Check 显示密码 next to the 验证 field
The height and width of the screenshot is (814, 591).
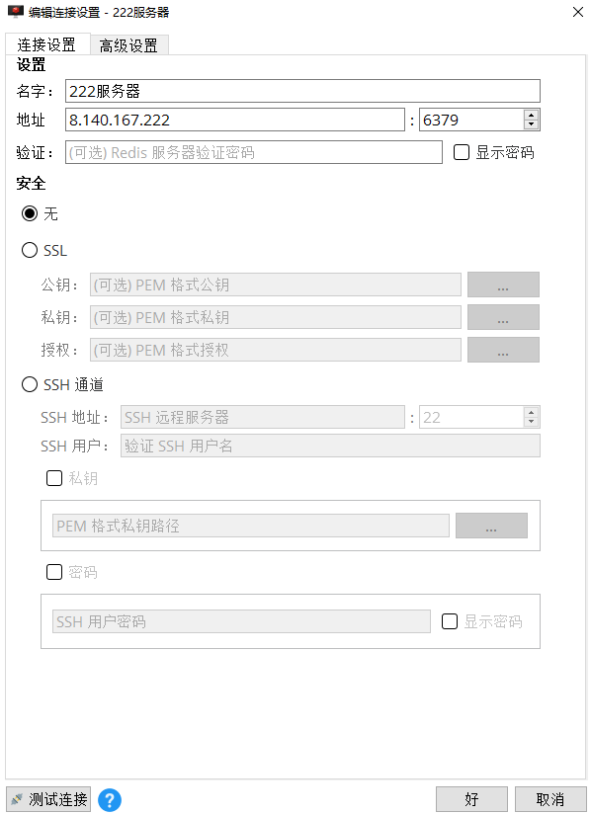pos(461,151)
